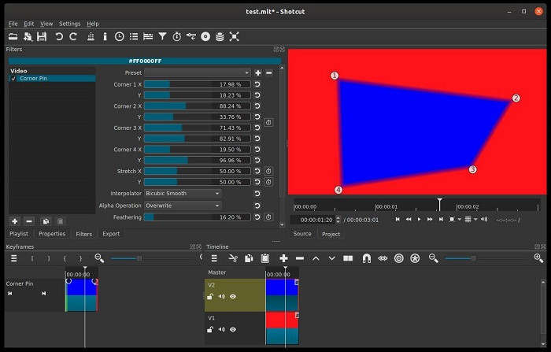Switch to the Project player tab
Image resolution: width=551 pixels, height=352 pixels.
point(331,234)
